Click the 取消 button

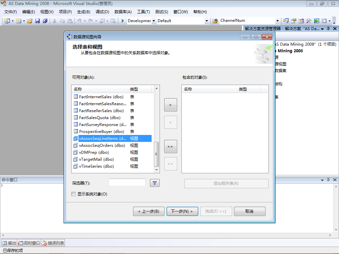click(x=250, y=211)
